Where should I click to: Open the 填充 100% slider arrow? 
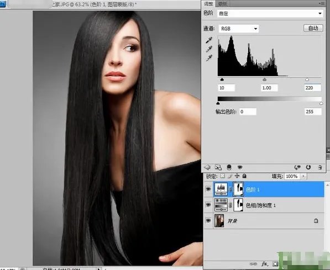pyautogui.click(x=303, y=176)
